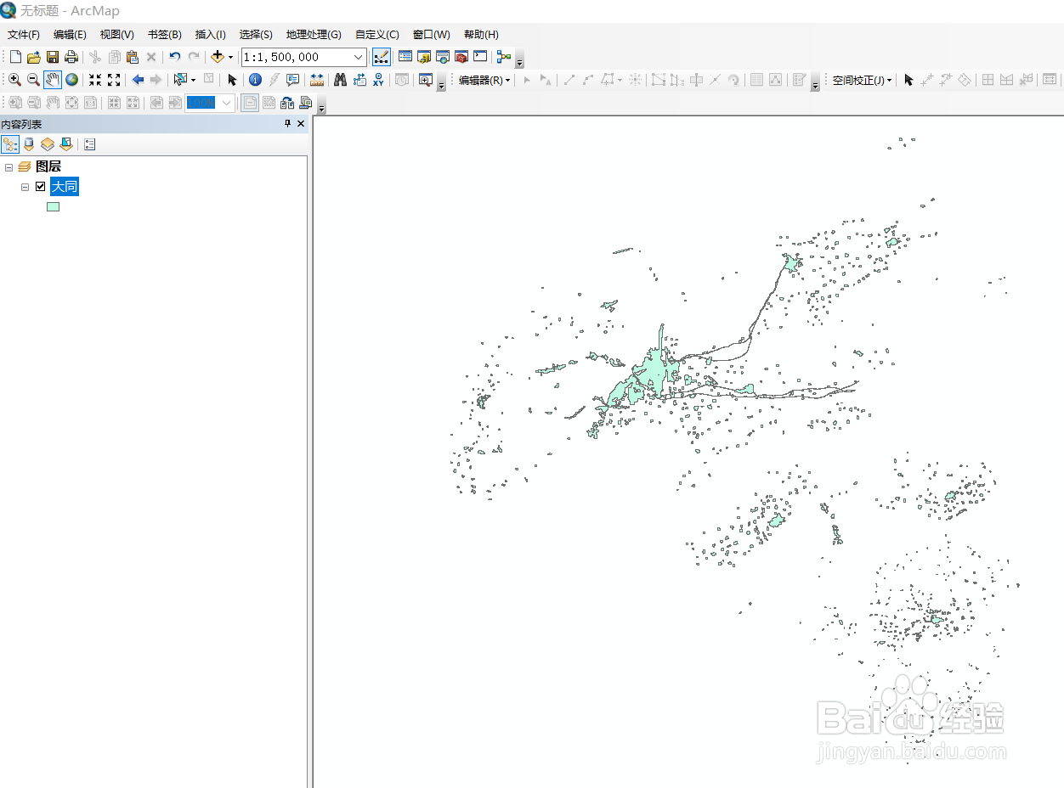Open the 地理处理(G) menu

click(x=314, y=35)
